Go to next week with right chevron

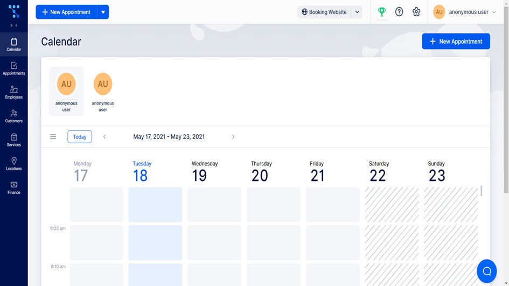(233, 137)
